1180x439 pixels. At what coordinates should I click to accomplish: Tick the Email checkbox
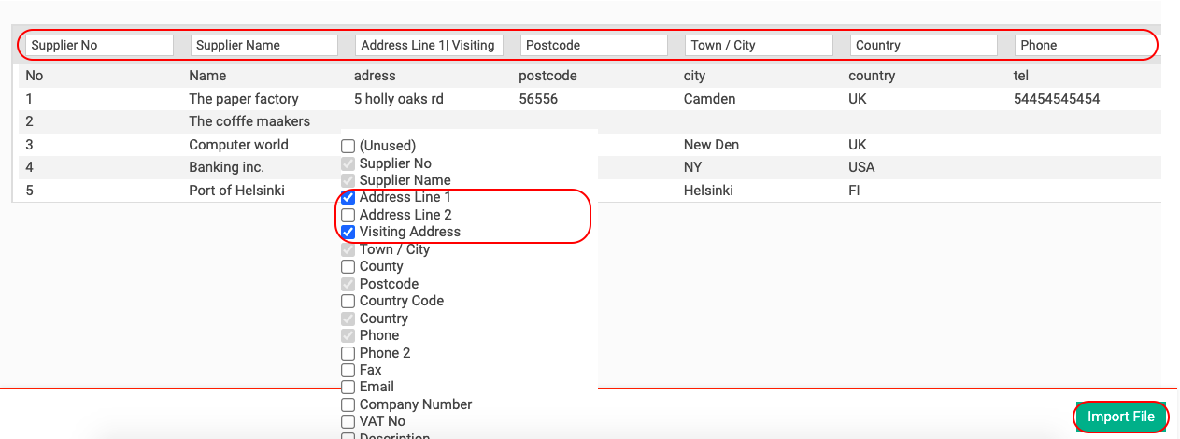[348, 387]
